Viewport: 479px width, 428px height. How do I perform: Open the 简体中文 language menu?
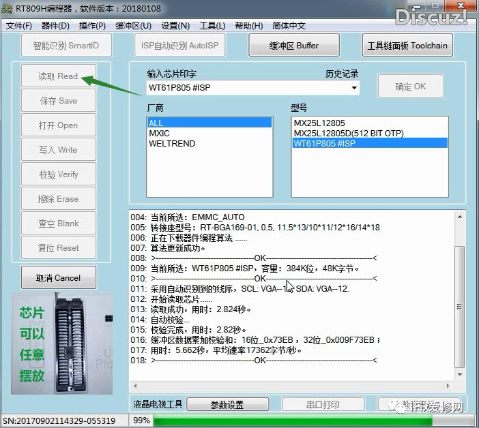point(289,26)
